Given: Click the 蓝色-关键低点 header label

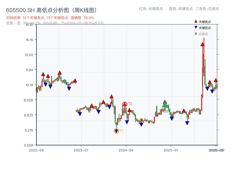Looking at the screenshot, I should (x=181, y=9).
